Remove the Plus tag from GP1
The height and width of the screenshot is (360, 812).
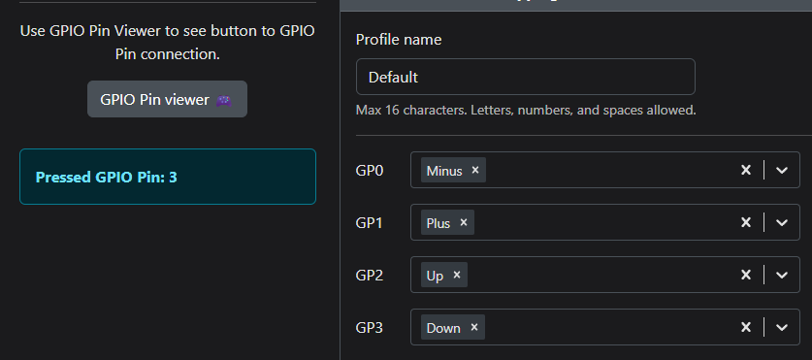[464, 222]
